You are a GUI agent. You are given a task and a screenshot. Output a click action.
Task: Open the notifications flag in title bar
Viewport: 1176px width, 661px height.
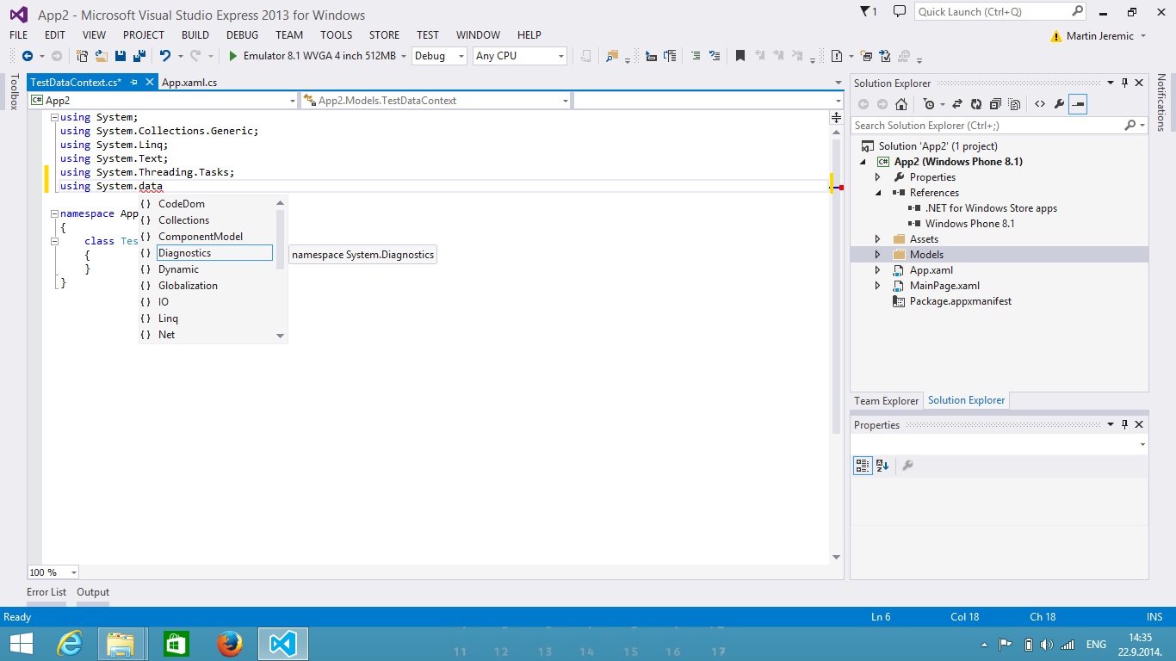point(869,12)
